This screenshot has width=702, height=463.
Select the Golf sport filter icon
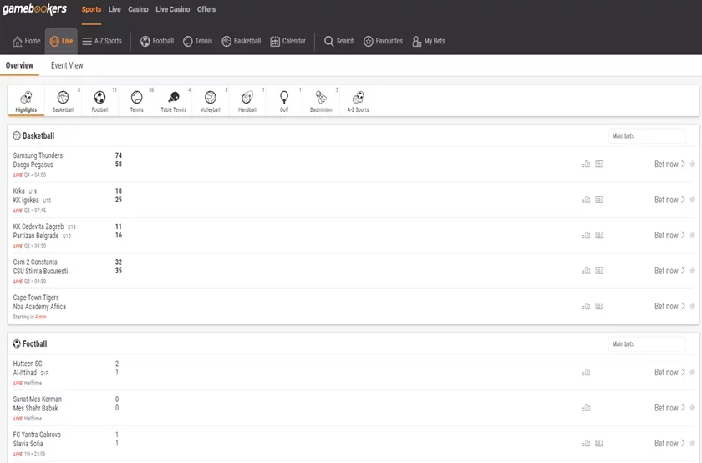tap(284, 101)
